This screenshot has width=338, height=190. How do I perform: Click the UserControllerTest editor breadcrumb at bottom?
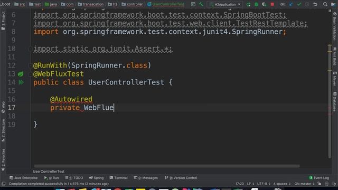49,172
